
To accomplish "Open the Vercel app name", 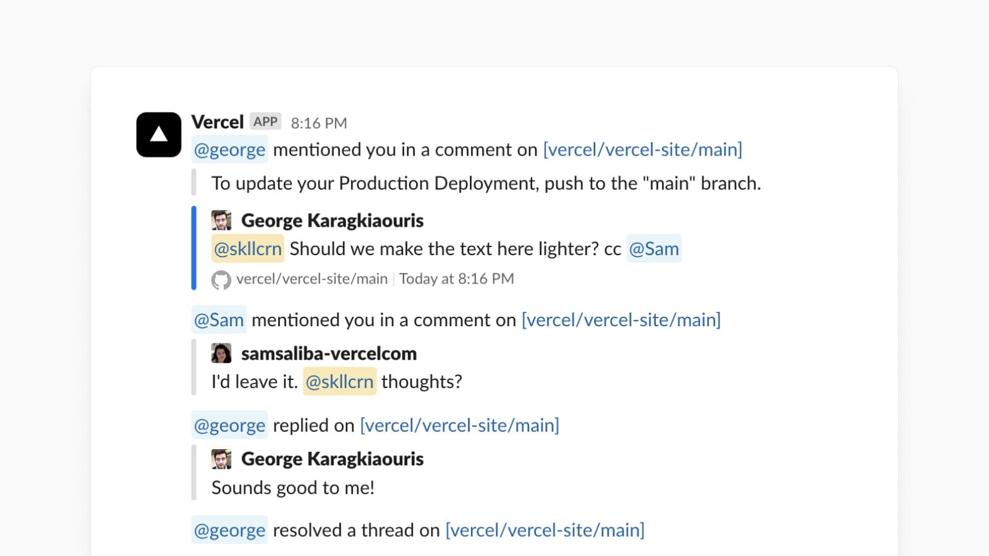I will pyautogui.click(x=218, y=122).
